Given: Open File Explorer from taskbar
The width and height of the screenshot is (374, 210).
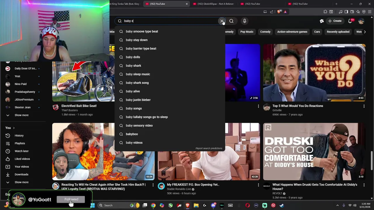Looking at the screenshot, I should click(x=196, y=205).
